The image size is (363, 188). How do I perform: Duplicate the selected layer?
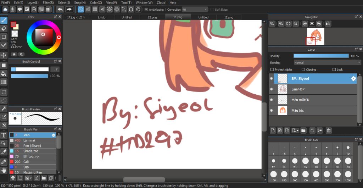pos(312,131)
